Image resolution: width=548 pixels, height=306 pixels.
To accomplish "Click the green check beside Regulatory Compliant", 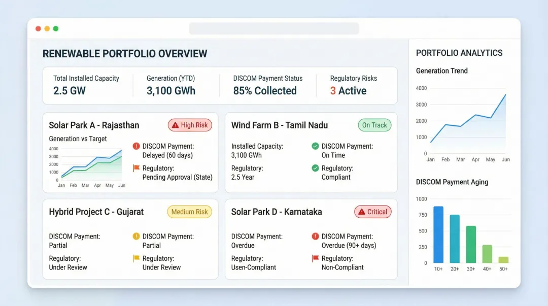I will 315,168.
